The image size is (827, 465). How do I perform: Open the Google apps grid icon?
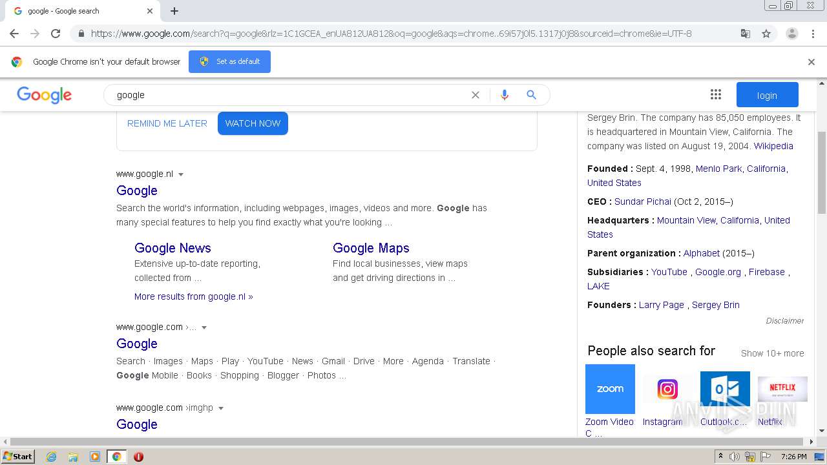click(715, 95)
